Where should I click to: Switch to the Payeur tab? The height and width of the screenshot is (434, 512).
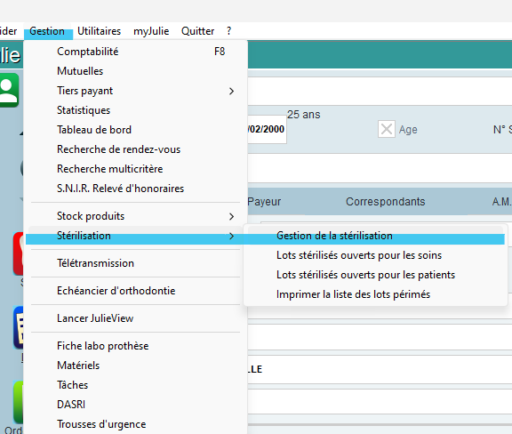tap(264, 202)
